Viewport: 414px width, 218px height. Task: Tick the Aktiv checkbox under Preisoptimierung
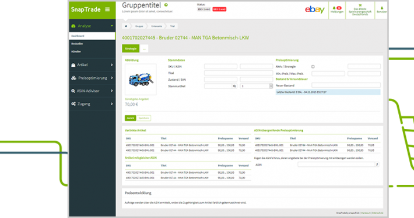tap(313, 67)
